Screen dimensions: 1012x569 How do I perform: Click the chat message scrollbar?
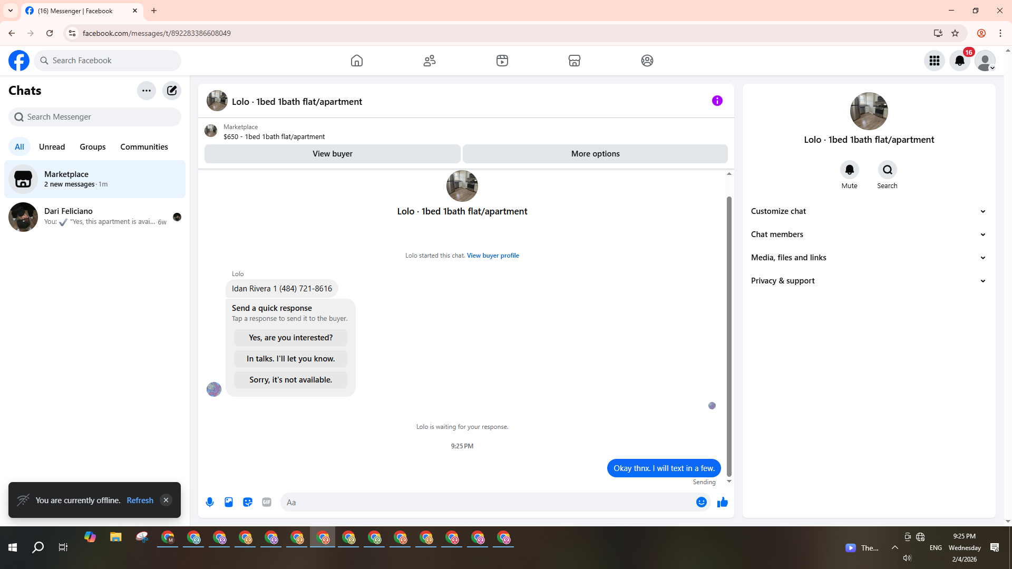(729, 337)
